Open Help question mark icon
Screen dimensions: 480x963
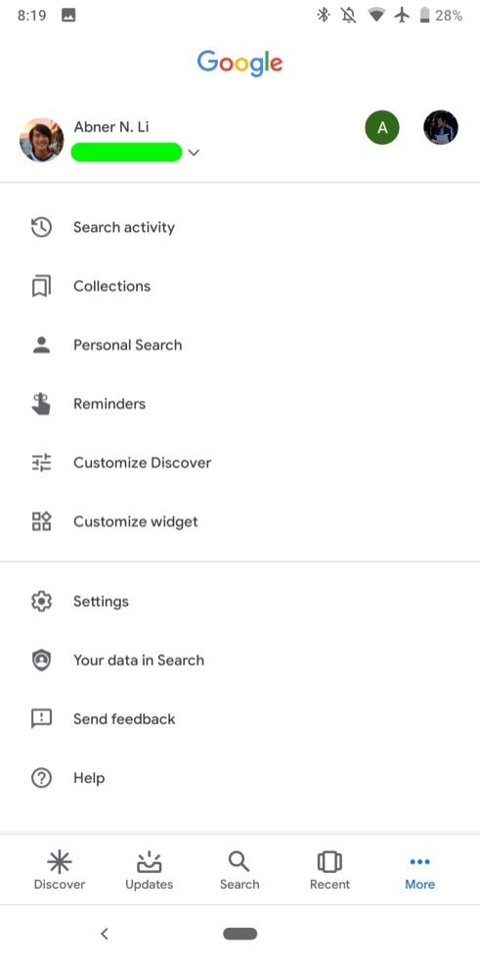(x=41, y=778)
